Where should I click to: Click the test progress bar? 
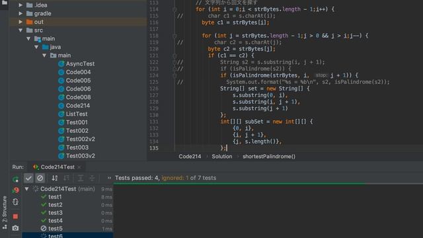click(268, 184)
